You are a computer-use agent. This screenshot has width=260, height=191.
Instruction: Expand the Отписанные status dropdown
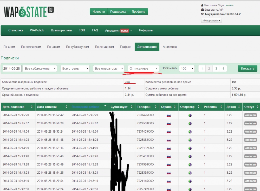coord(144,69)
